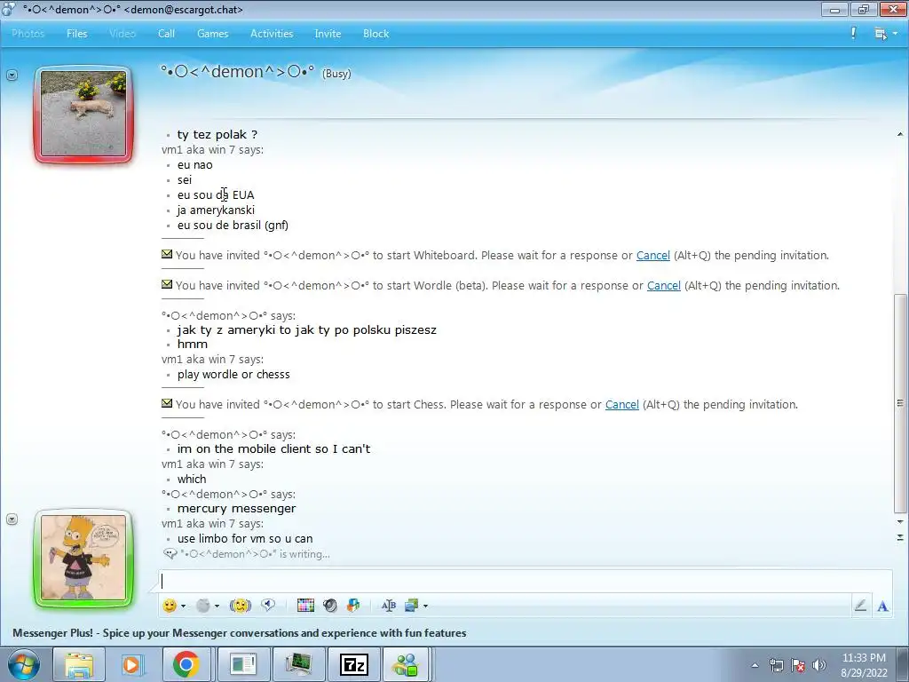
Task: Block this contact
Action: (x=375, y=34)
